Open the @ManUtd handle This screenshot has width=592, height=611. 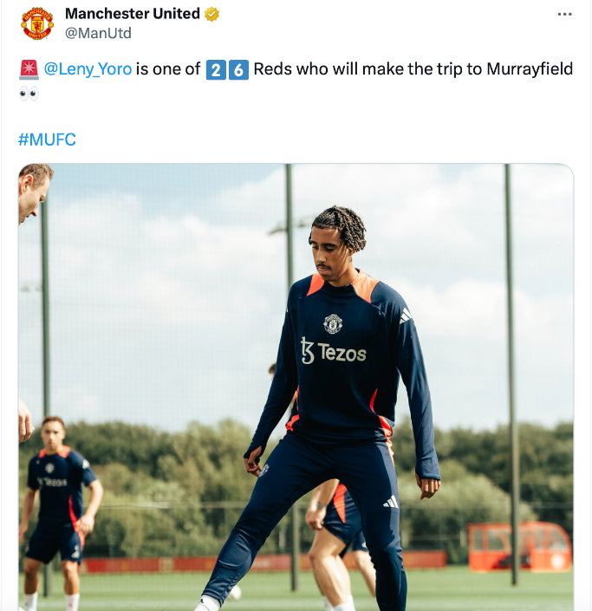pos(98,33)
